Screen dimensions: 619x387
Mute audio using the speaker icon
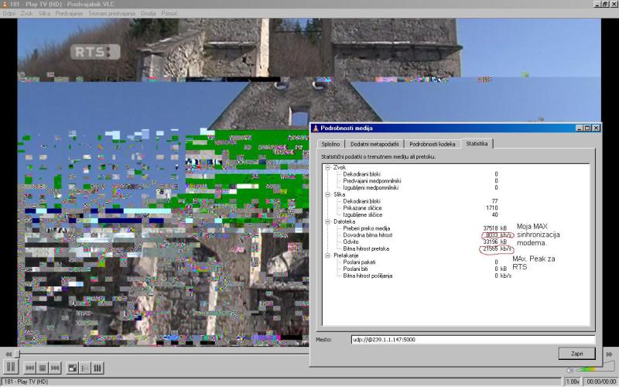point(570,369)
